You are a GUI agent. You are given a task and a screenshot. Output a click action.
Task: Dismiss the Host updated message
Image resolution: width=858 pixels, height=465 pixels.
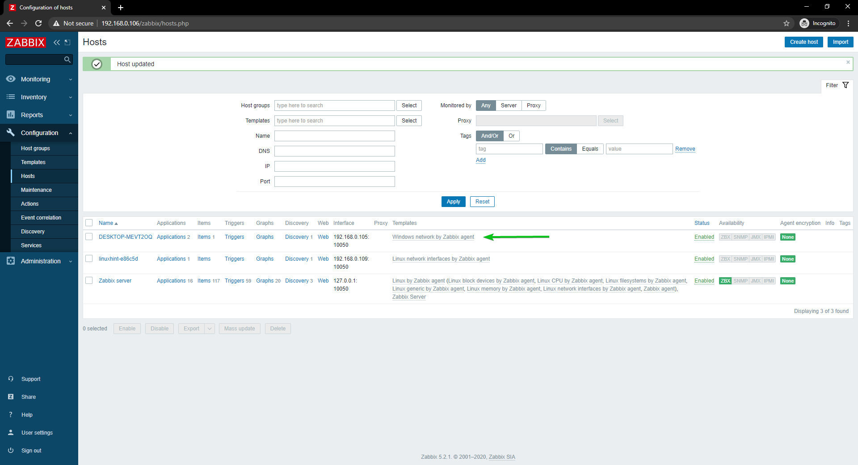848,63
